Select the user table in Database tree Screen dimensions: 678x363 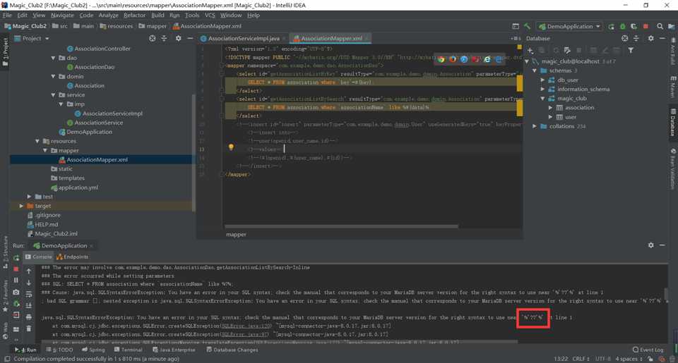571,117
